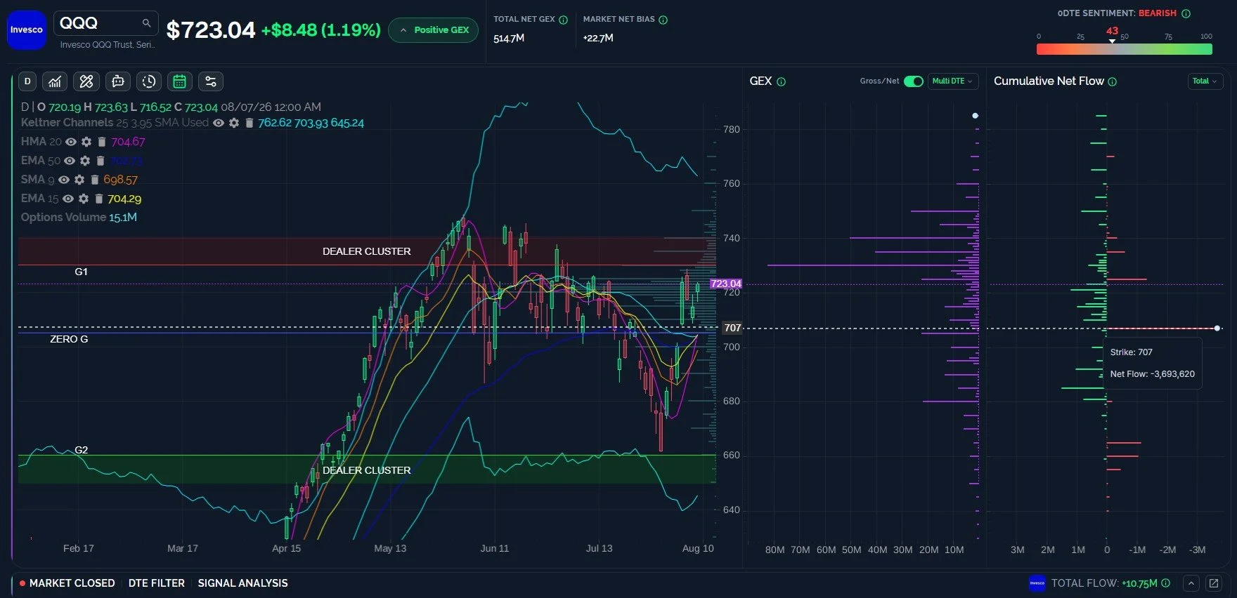Click the Invesco logo at top left
This screenshot has width=1237, height=598.
click(x=27, y=30)
